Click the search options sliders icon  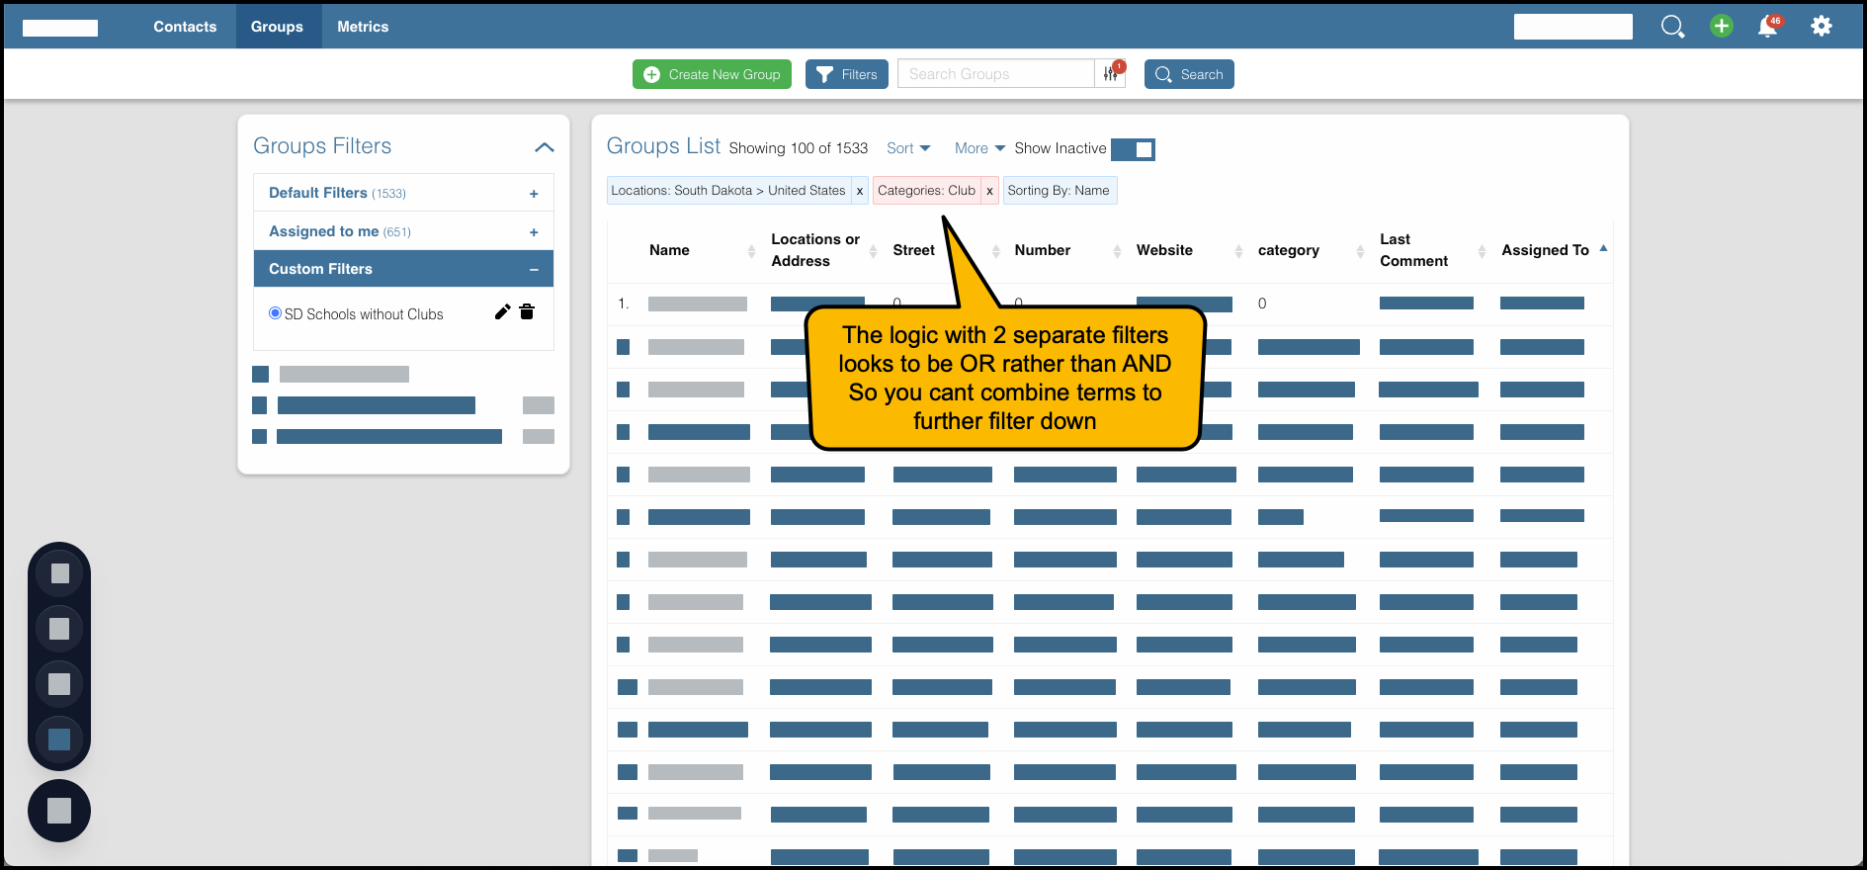(1111, 74)
